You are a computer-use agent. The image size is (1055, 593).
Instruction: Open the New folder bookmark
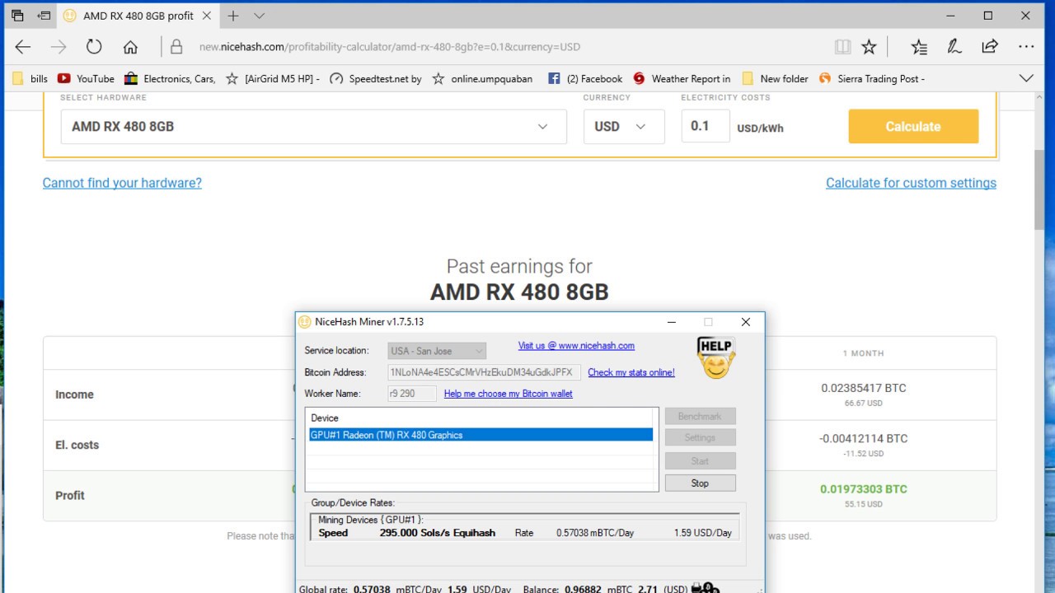click(775, 78)
